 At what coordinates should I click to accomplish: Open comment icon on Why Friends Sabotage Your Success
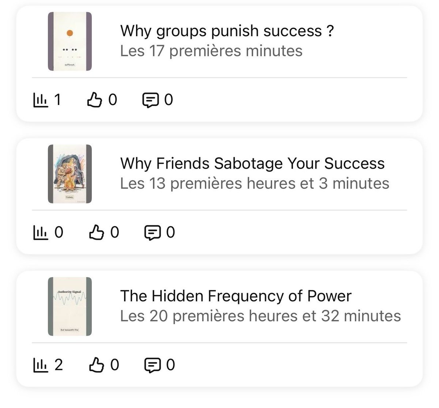153,233
